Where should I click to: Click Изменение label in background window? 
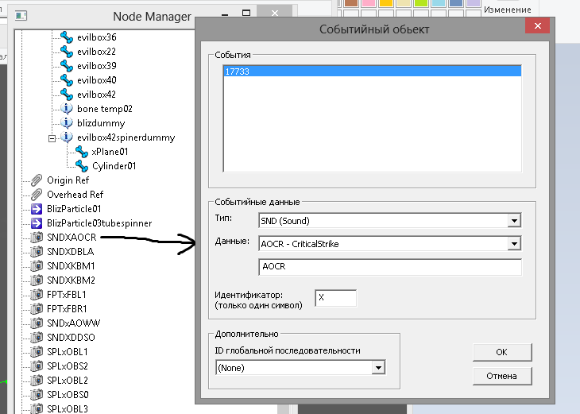(508, 10)
